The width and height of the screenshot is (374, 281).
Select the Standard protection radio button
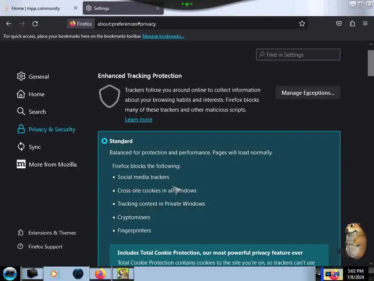coord(104,141)
